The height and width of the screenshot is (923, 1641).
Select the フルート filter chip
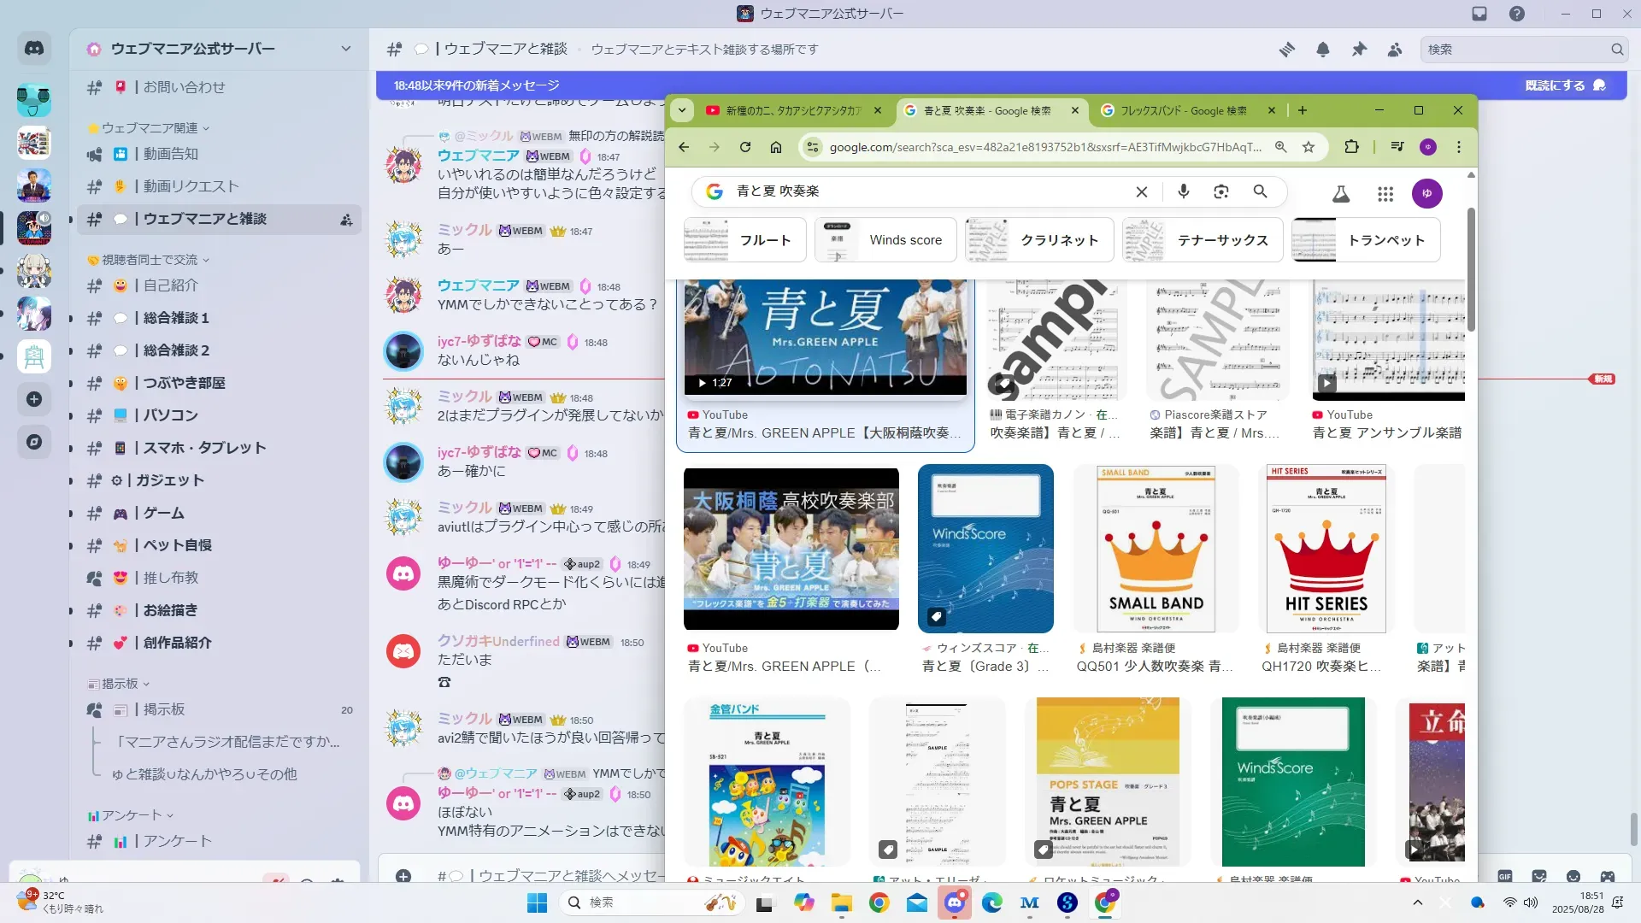coord(746,240)
